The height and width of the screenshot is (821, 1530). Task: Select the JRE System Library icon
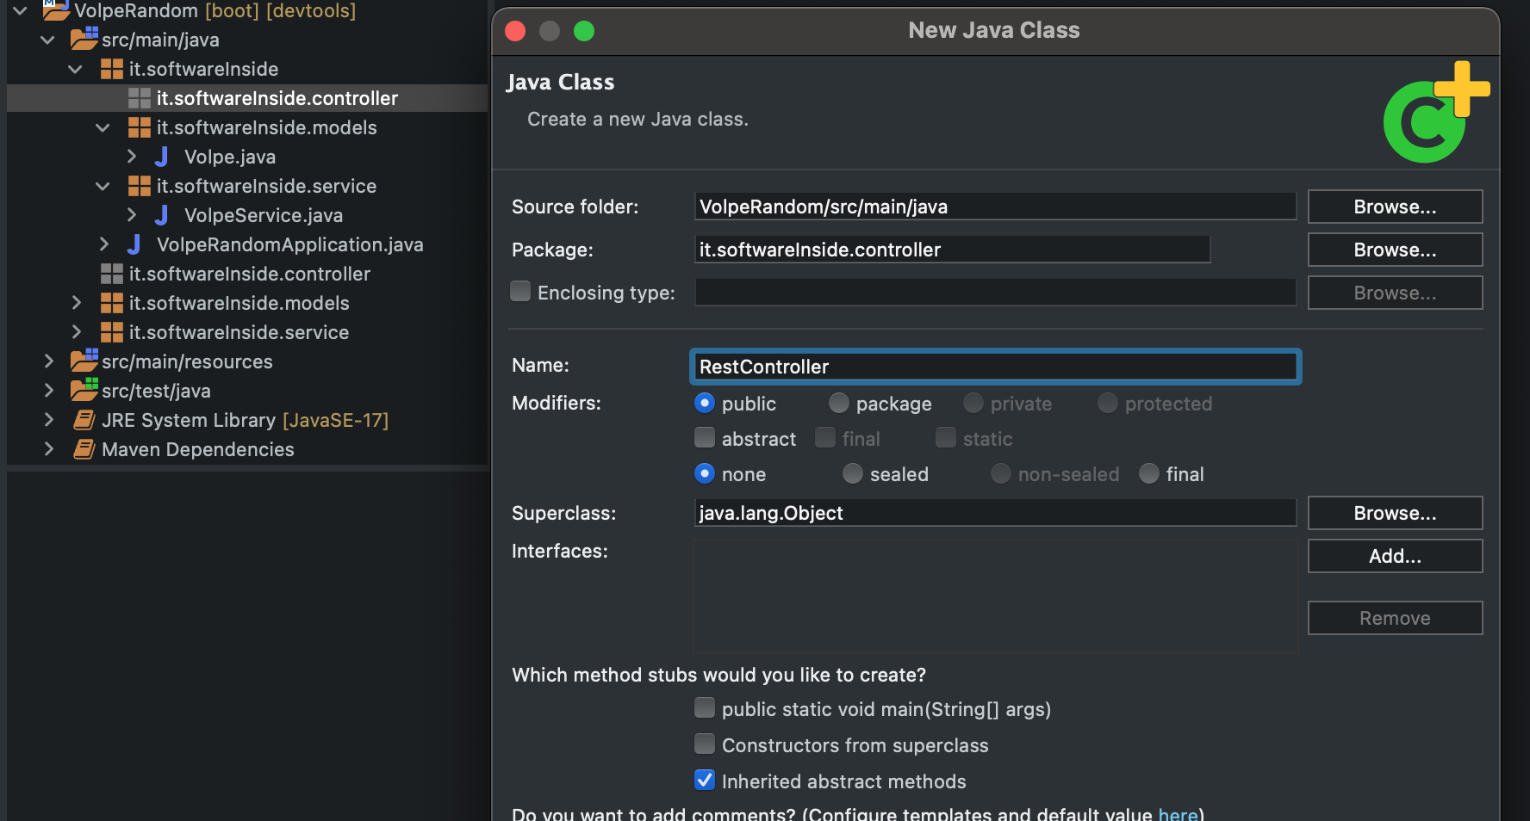click(x=84, y=420)
